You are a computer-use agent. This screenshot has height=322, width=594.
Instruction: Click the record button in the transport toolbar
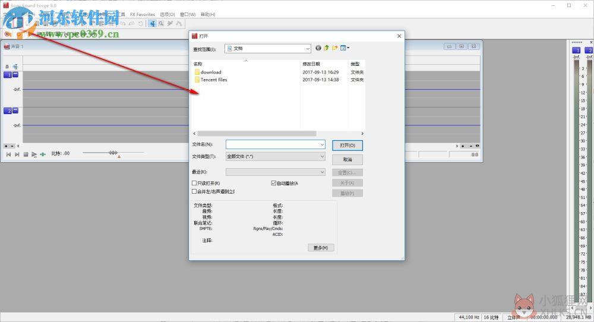point(7,34)
